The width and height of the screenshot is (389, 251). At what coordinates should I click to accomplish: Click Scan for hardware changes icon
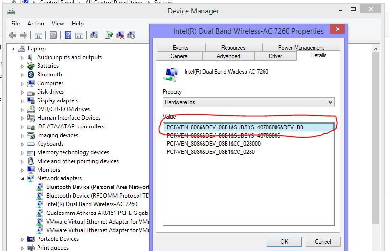click(94, 35)
